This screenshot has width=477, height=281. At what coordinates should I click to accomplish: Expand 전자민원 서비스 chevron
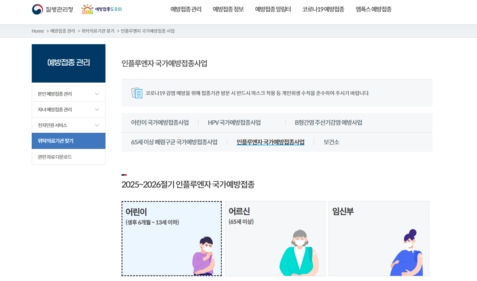pyautogui.click(x=97, y=125)
